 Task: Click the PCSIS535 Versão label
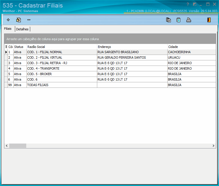coord(195,11)
